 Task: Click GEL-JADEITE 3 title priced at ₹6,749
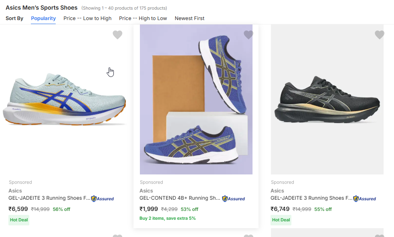coord(311,198)
